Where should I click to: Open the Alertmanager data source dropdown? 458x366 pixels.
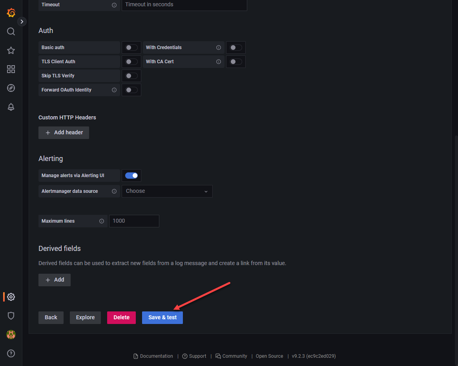tap(167, 191)
